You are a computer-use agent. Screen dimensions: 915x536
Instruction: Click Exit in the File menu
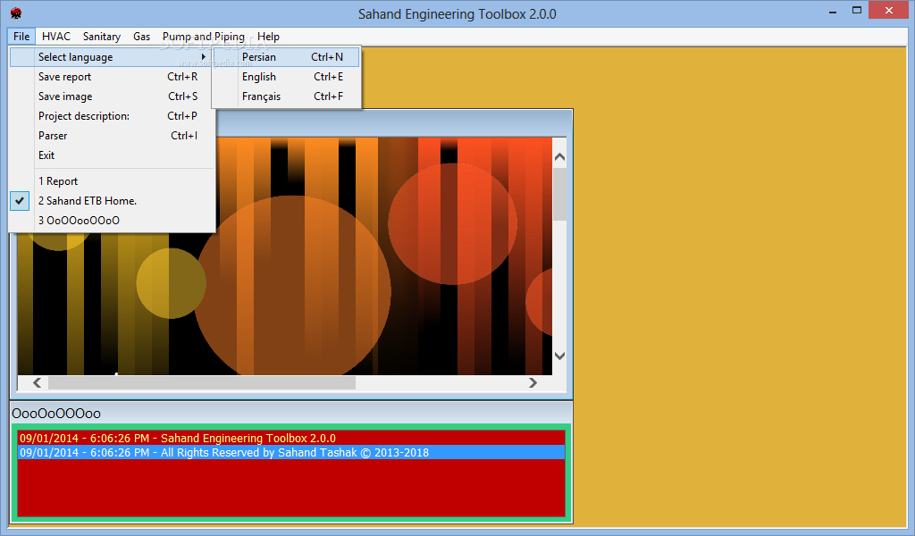coord(111,155)
